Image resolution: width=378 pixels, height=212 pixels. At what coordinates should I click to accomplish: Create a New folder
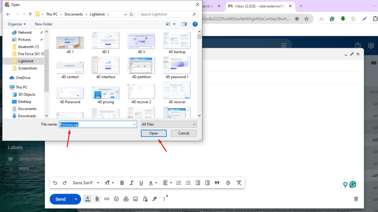pyautogui.click(x=44, y=24)
